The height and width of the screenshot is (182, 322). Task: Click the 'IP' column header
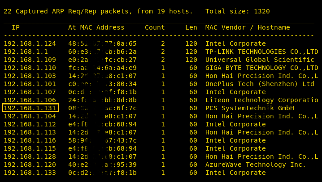[16, 27]
